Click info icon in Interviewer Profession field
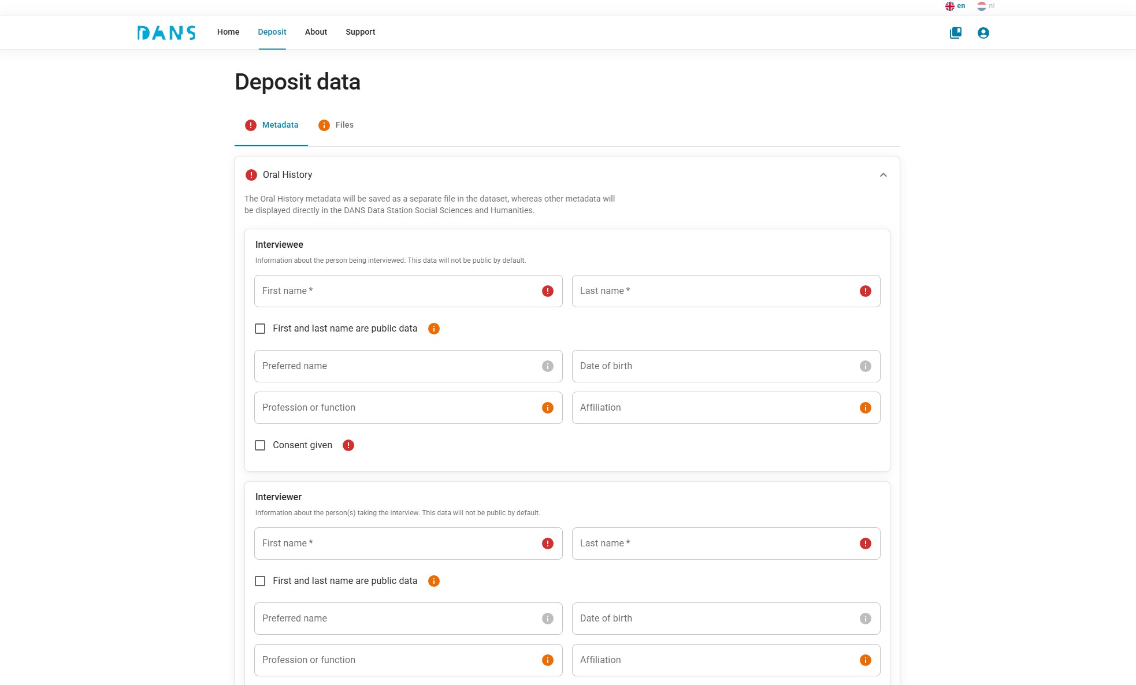Image resolution: width=1136 pixels, height=685 pixels. tap(548, 660)
